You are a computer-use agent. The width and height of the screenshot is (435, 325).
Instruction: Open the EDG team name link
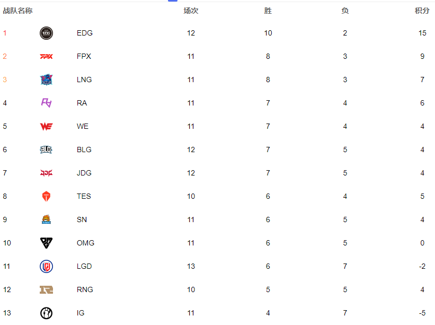(x=85, y=33)
